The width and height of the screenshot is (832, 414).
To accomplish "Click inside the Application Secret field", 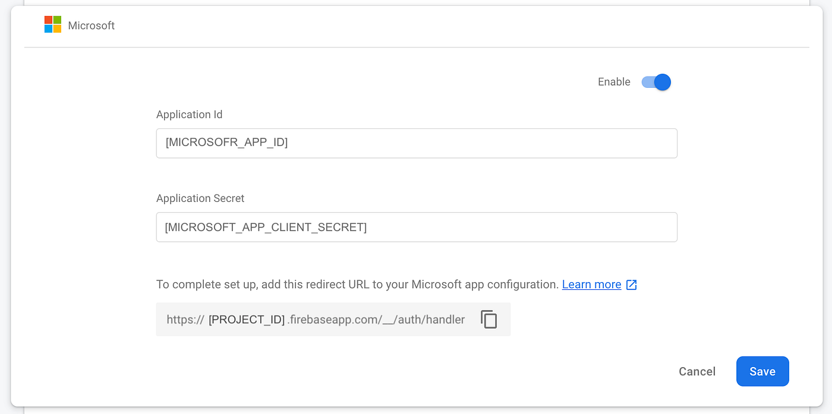I will 416,227.
